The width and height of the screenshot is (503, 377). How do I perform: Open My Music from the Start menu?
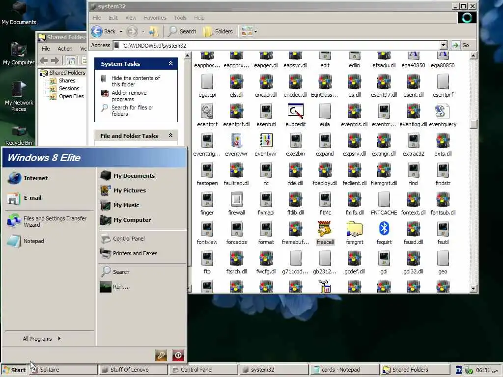tap(120, 205)
